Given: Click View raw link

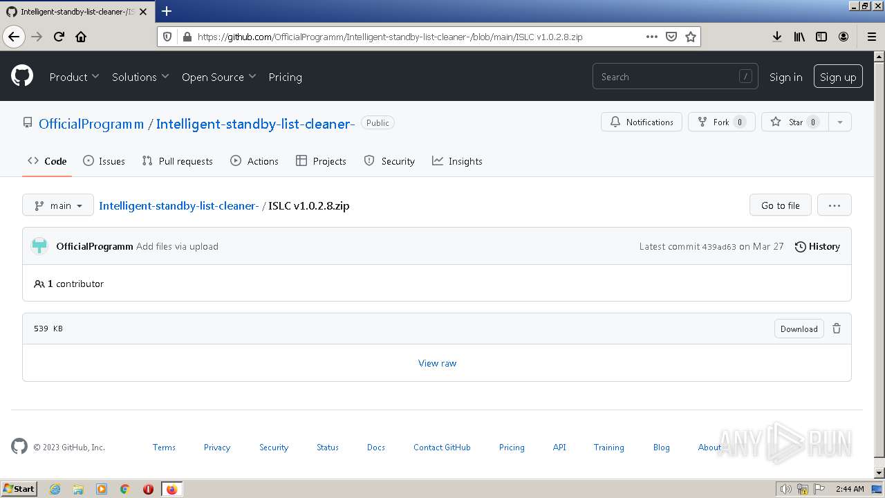Looking at the screenshot, I should [x=438, y=363].
